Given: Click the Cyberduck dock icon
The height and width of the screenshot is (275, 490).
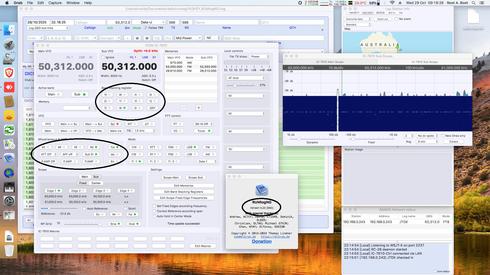Looking at the screenshot, I should [9, 116].
